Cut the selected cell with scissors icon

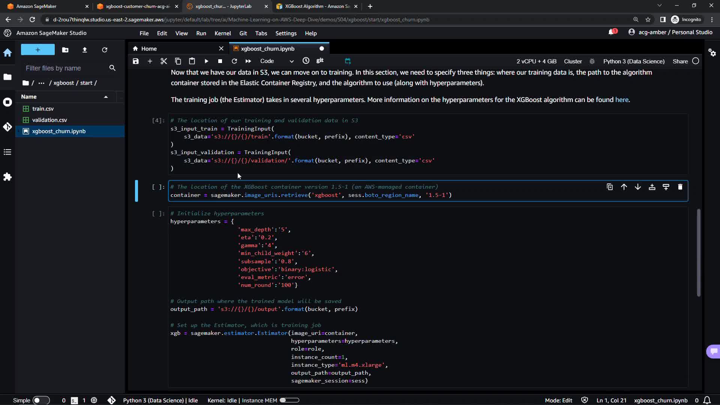click(x=163, y=61)
